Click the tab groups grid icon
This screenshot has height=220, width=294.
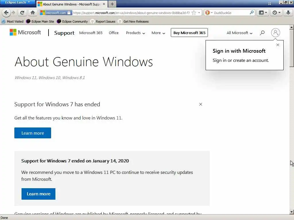pos(269,4)
